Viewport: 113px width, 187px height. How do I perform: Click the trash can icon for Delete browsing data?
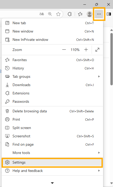(x=7, y=111)
